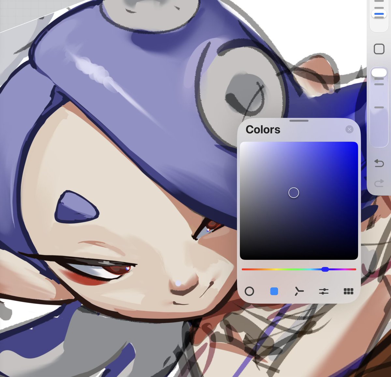Open the Value sliders color tab
The height and width of the screenshot is (377, 391).
[x=324, y=291]
